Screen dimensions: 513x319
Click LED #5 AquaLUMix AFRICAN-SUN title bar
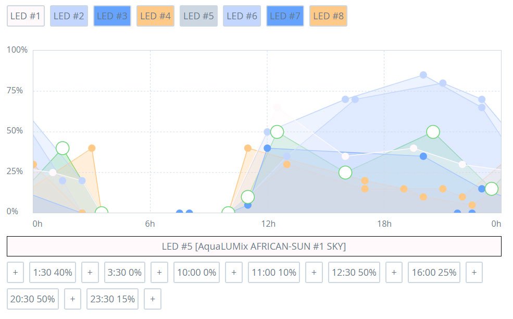pyautogui.click(x=254, y=247)
